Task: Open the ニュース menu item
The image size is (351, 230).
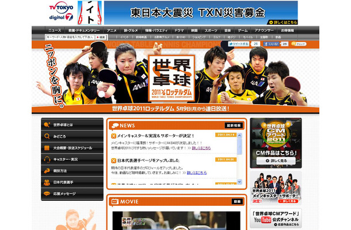Action: click(55, 30)
